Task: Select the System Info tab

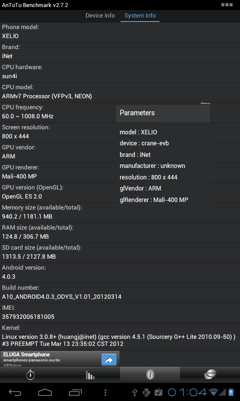Action: (x=140, y=16)
